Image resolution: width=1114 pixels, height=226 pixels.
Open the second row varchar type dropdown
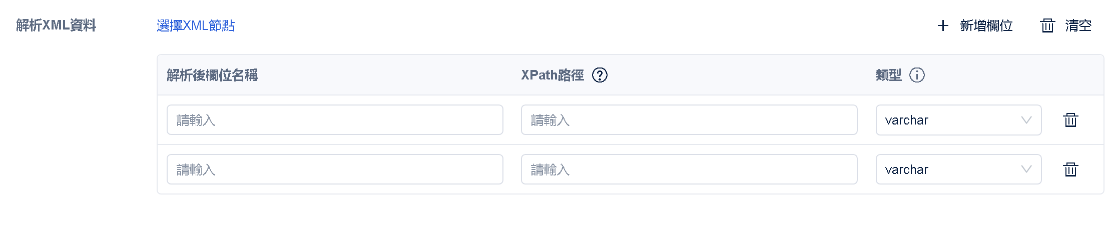(x=951, y=169)
